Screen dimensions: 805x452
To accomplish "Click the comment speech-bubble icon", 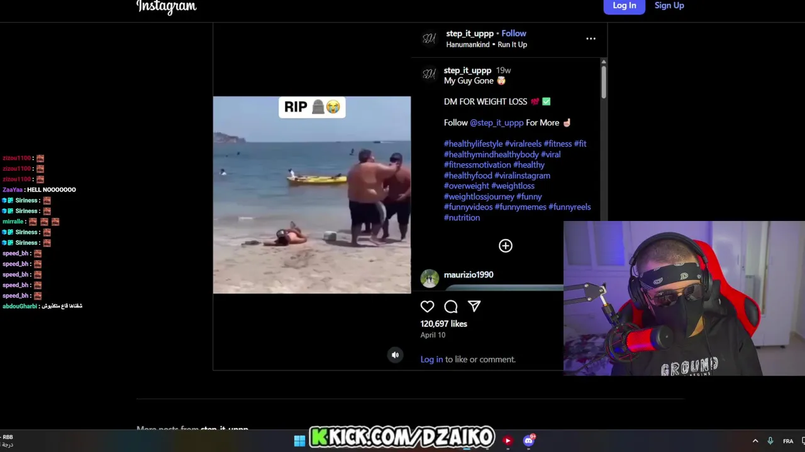I will [x=451, y=306].
